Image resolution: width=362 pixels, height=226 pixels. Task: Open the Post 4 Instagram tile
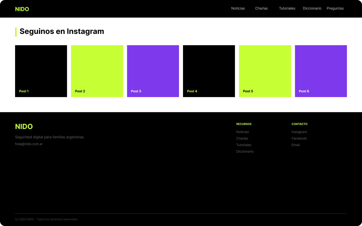coord(209,71)
